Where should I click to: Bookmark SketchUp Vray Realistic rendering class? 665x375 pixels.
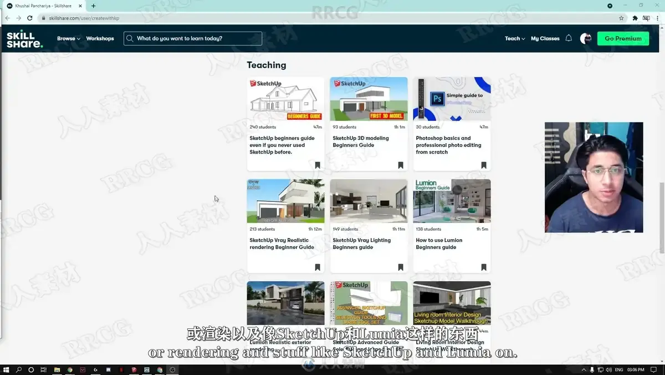[x=318, y=267]
